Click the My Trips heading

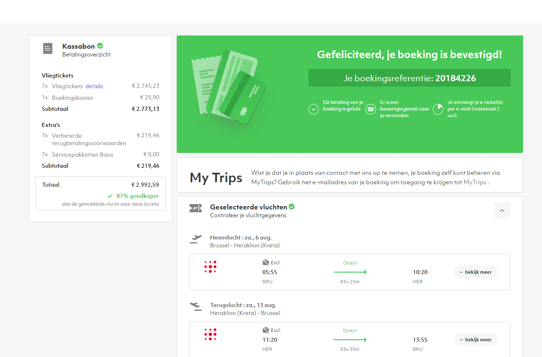(216, 178)
